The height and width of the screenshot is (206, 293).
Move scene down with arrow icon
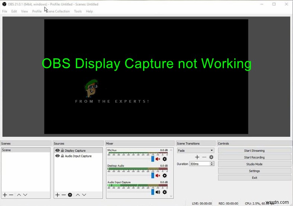pyautogui.click(x=25, y=195)
